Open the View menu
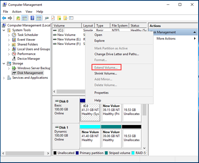Image resolution: width=199 pixels, height=163 pixels. pyautogui.click(x=29, y=12)
